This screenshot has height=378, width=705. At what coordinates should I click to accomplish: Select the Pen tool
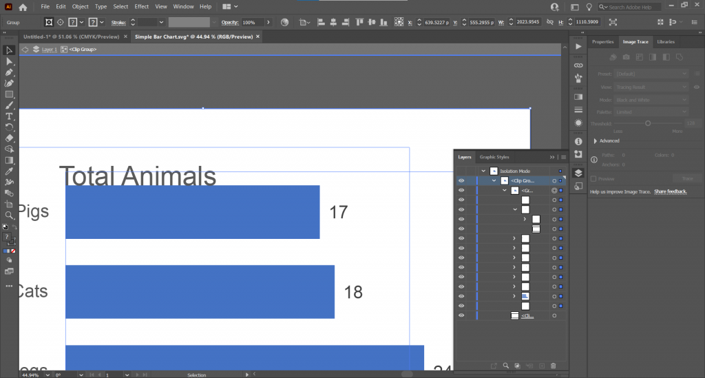(x=9, y=72)
